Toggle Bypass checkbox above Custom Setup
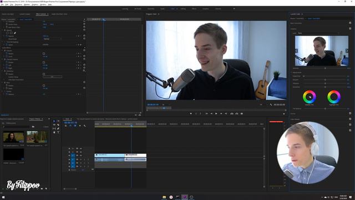The image size is (355, 200). click(44, 74)
